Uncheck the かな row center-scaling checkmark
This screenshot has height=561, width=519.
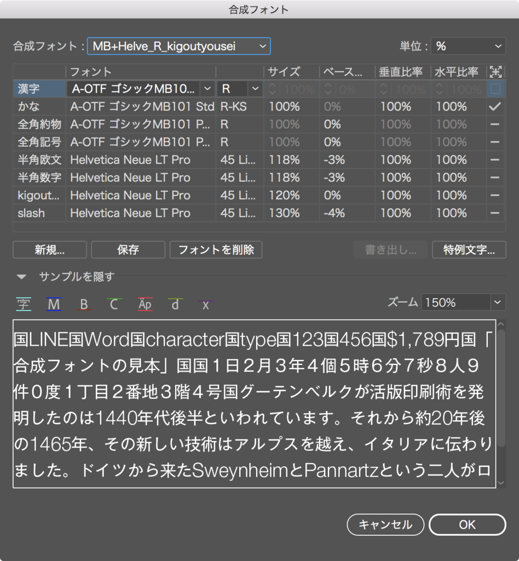coord(495,106)
